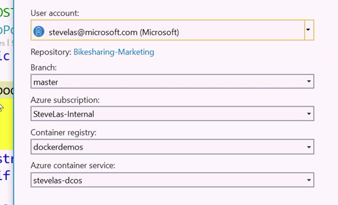This screenshot has width=338, height=205.
Task: Expand the Container registry dropdown arrow
Action: [x=309, y=147]
